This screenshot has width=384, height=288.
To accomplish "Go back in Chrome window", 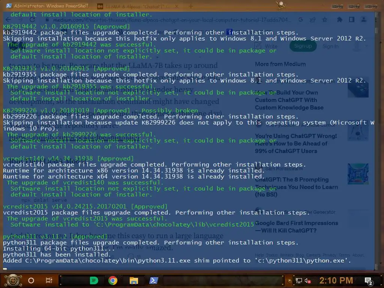I will point(9,20).
